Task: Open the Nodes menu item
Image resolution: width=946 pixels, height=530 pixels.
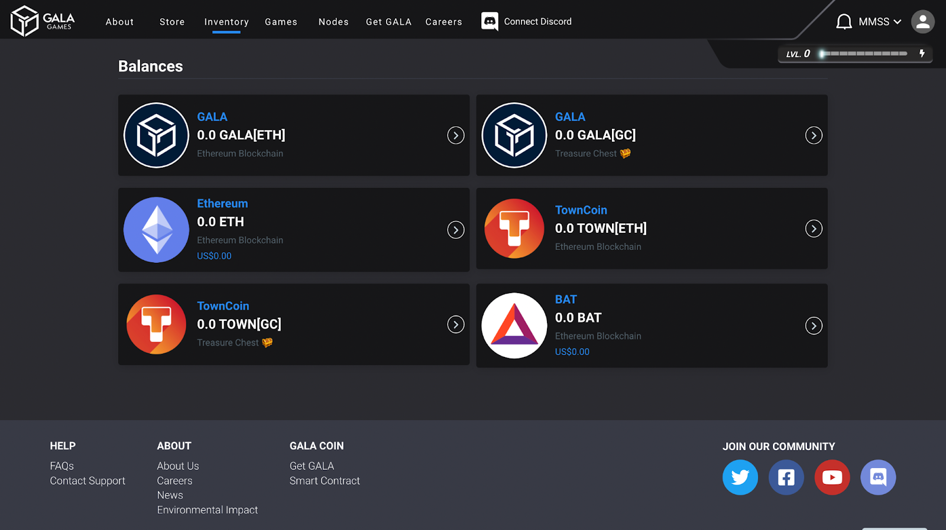Action: click(x=333, y=22)
